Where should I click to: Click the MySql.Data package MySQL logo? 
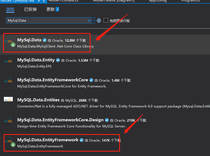pyautogui.click(x=8, y=40)
